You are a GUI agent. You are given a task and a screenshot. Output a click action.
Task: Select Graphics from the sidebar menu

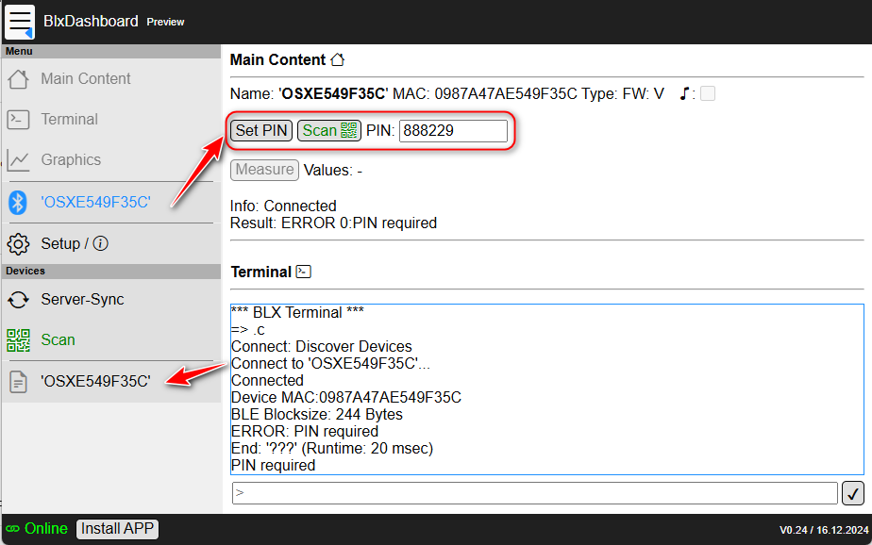tap(71, 160)
